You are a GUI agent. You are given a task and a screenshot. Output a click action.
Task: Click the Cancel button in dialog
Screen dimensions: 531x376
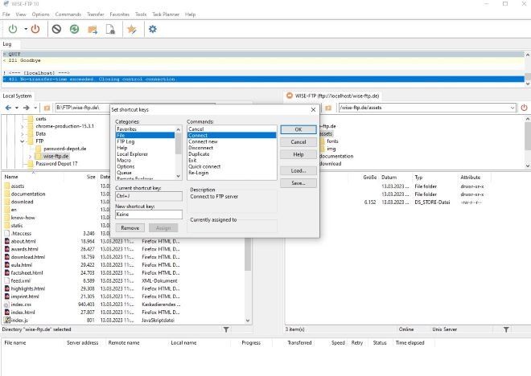click(298, 142)
